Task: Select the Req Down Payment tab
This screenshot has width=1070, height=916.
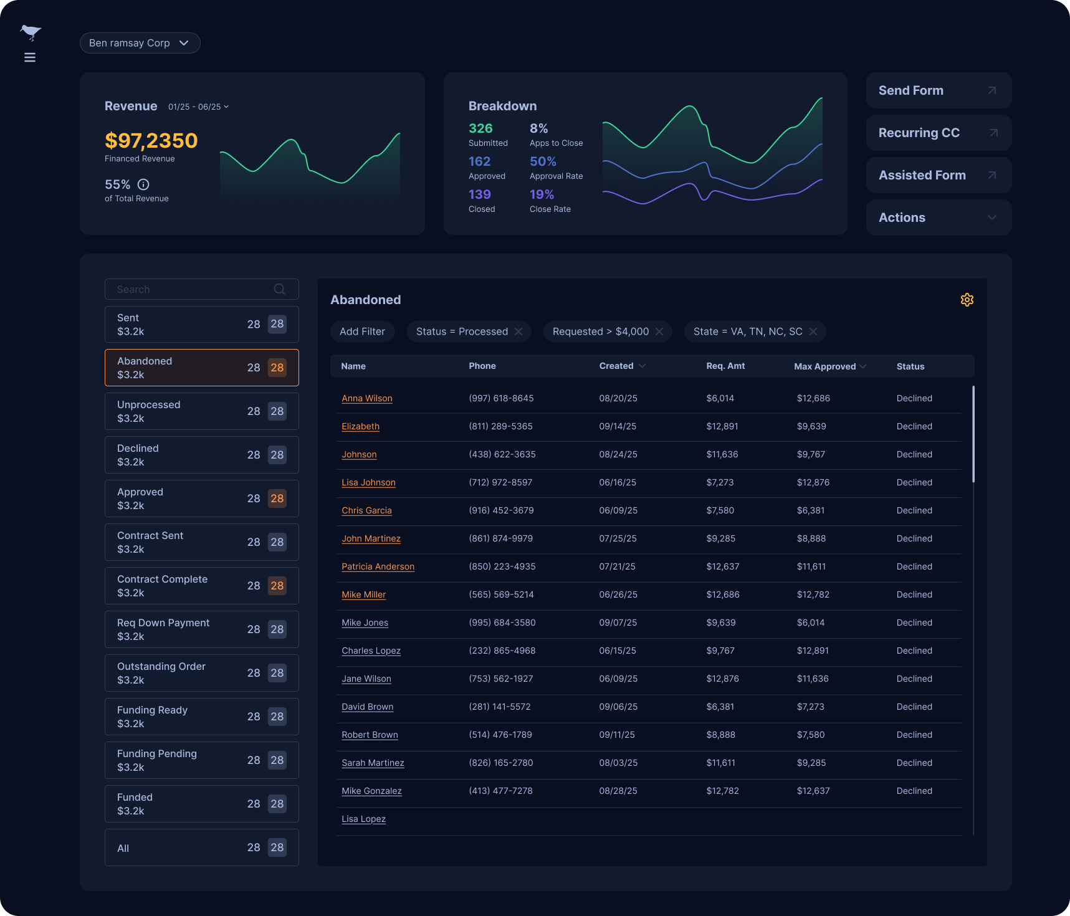Action: [x=202, y=629]
